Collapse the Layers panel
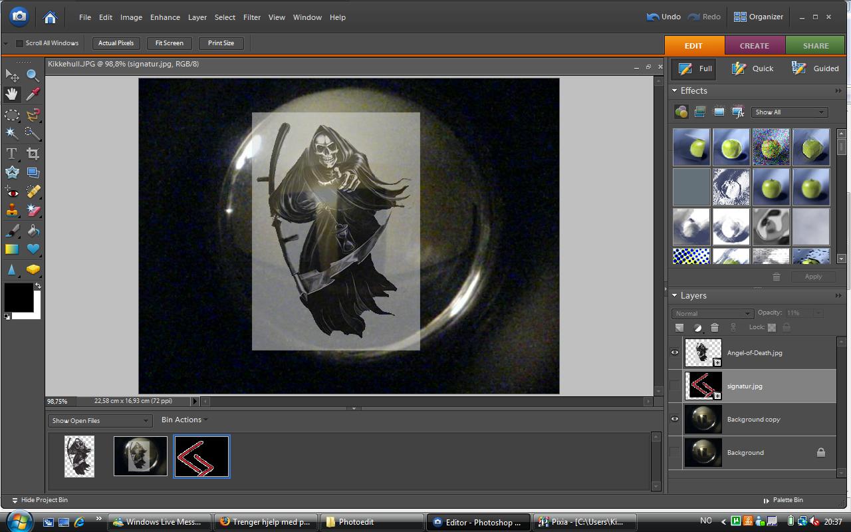 coord(674,295)
